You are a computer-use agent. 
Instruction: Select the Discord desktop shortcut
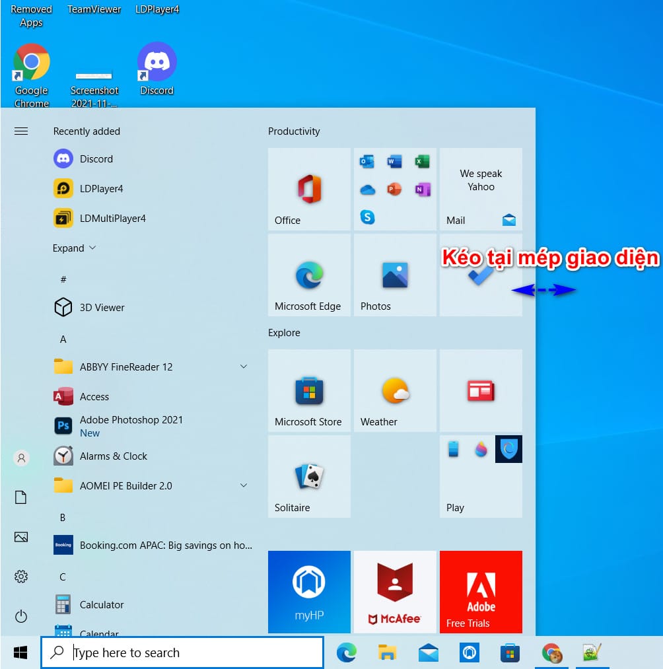[157, 69]
